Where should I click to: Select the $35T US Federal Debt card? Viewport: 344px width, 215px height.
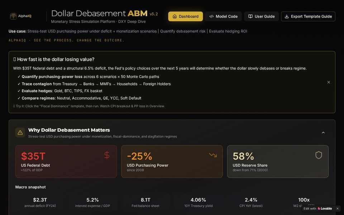coord(66,162)
